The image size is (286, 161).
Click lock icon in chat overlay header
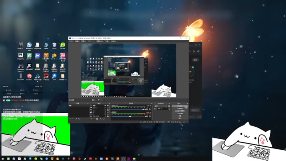[41, 87]
